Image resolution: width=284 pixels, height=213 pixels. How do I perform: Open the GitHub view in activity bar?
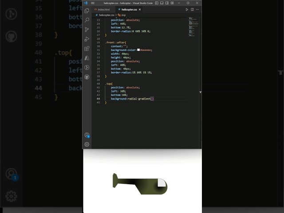pyautogui.click(x=87, y=77)
